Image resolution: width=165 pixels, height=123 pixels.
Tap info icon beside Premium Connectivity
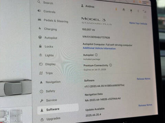pos(110,65)
